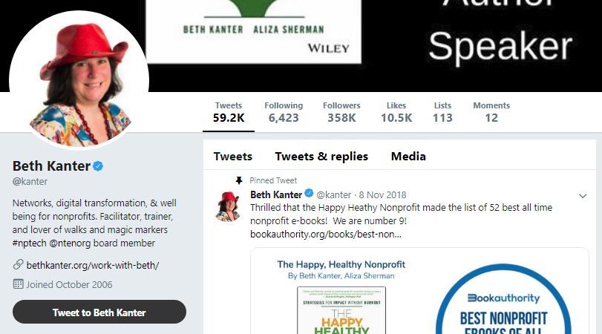Click the verified badge beside Beth Kanter's profile name
This screenshot has height=334, width=602.
point(98,166)
